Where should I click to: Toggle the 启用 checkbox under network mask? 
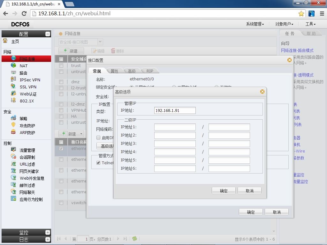click(x=98, y=137)
